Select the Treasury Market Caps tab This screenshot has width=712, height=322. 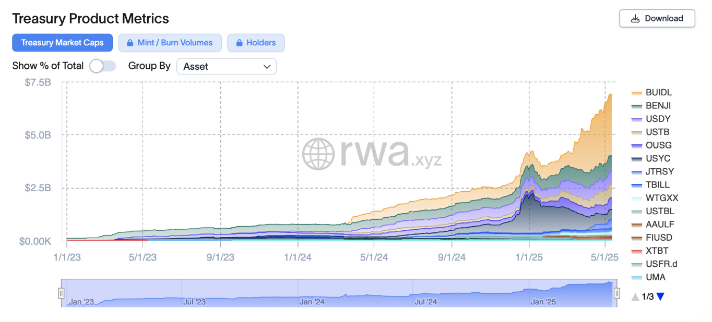pos(62,43)
